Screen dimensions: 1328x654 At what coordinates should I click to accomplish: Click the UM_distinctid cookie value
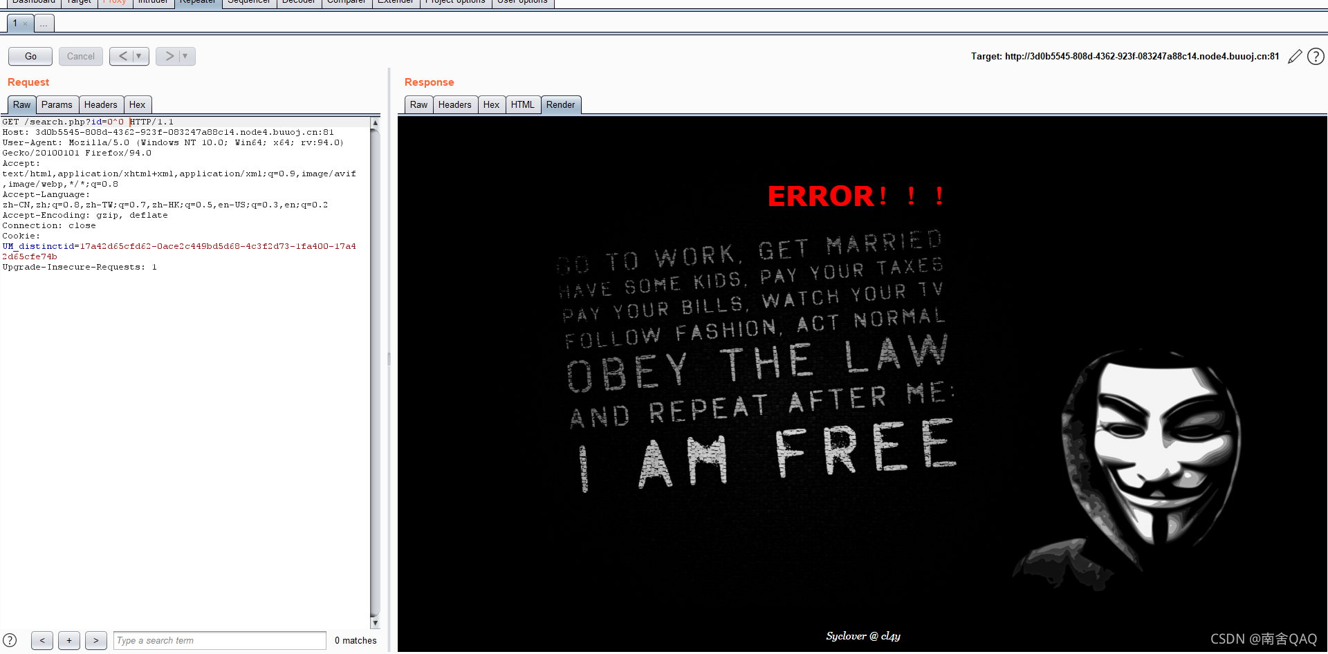[x=179, y=252]
